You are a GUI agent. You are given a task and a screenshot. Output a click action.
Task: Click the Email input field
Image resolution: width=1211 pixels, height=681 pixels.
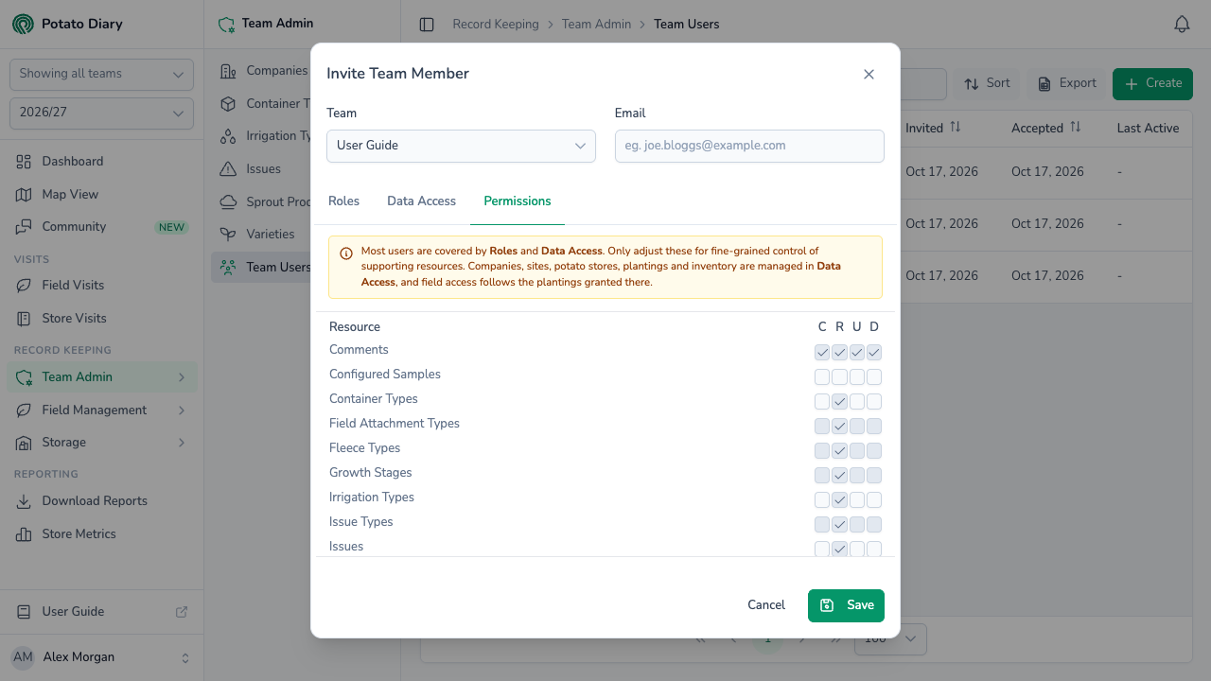pos(749,146)
